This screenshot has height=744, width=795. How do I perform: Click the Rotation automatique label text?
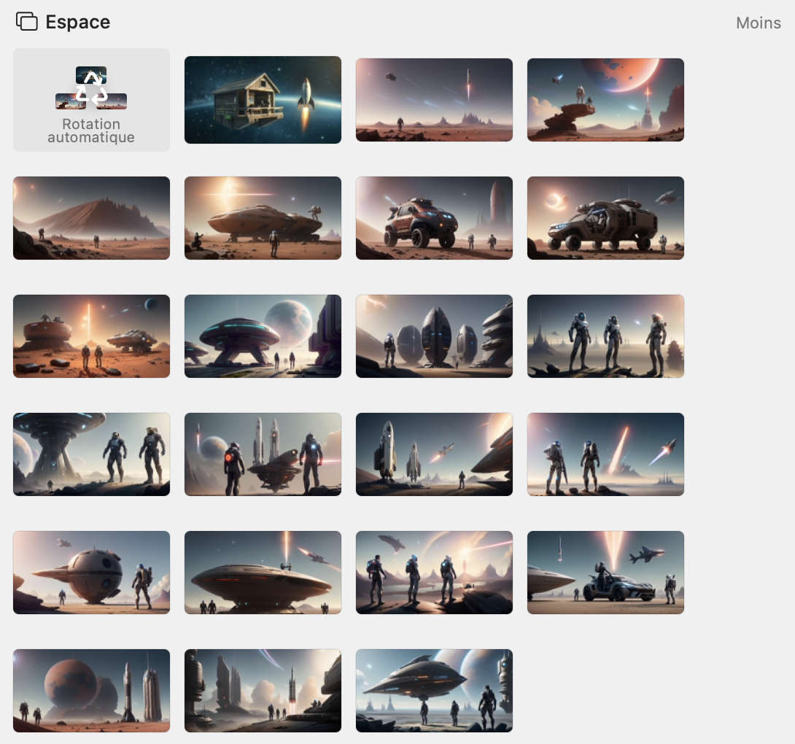click(91, 131)
